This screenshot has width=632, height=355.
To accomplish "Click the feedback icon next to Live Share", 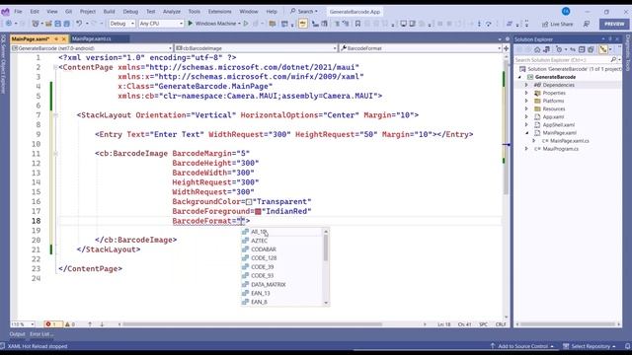I will click(587, 24).
